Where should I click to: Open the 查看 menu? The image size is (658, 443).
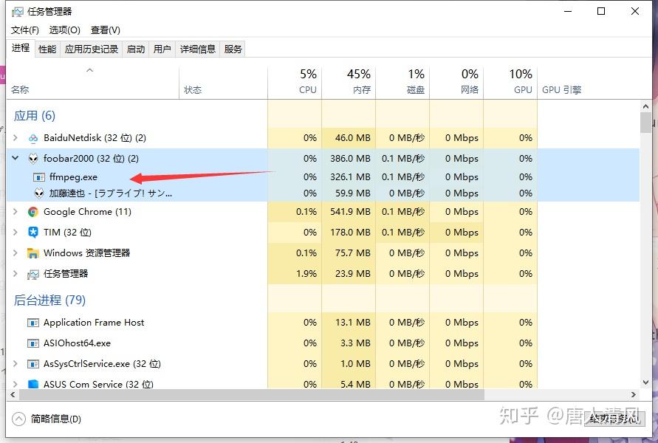click(105, 30)
